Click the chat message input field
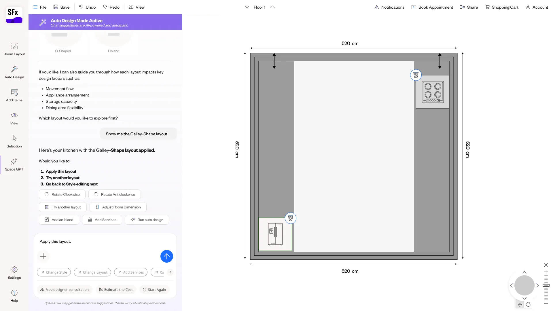Screen dimensions: 553x311 pos(105,242)
